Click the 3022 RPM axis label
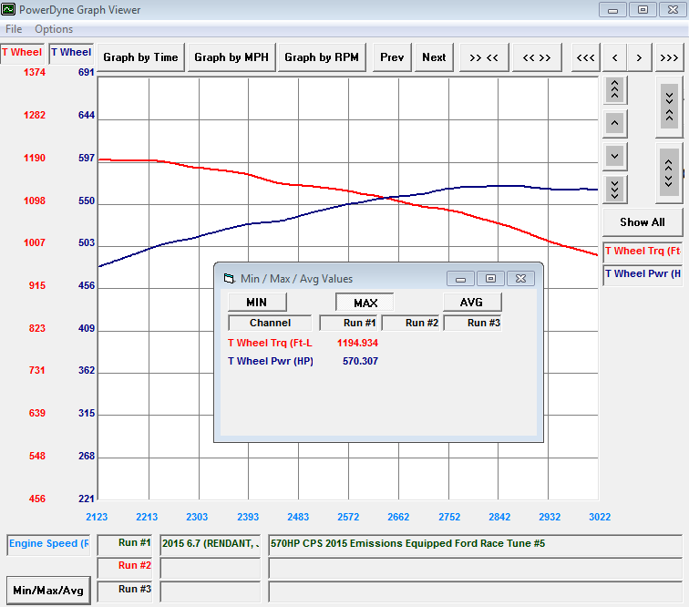Image resolution: width=689 pixels, height=607 pixels. 600,518
